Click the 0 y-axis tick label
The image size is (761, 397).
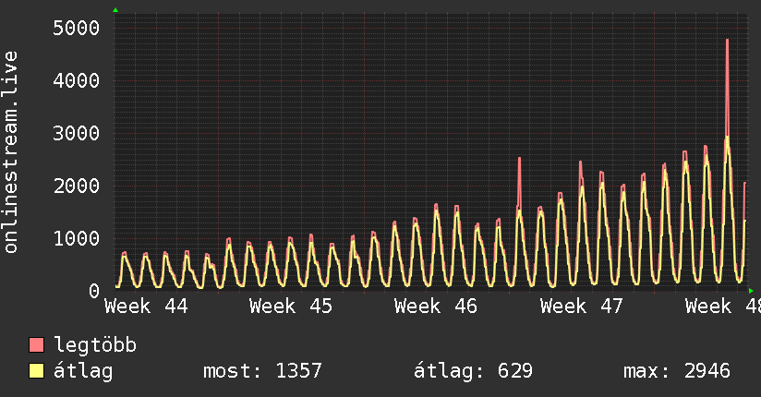[94, 291]
